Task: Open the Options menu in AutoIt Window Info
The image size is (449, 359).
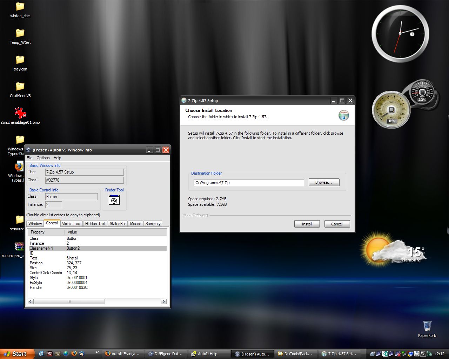Action: pos(43,158)
